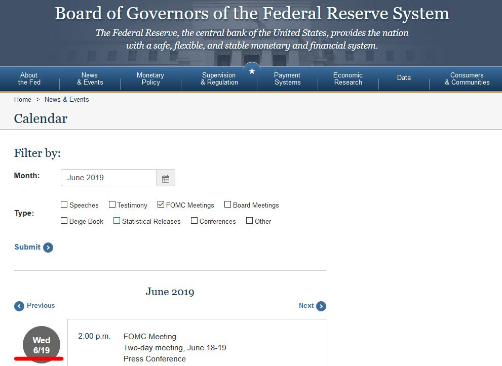
Task: Open Consumers & Communities menu
Action: point(467,78)
